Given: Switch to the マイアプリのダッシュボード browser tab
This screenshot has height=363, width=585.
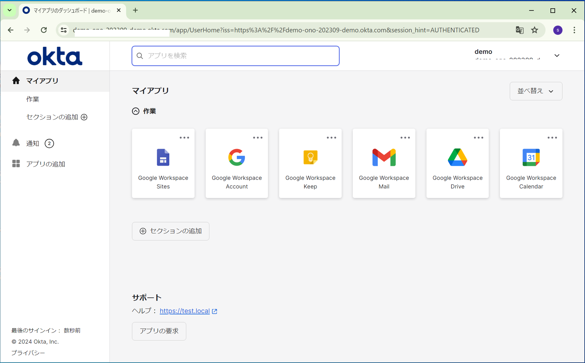Looking at the screenshot, I should coord(72,11).
